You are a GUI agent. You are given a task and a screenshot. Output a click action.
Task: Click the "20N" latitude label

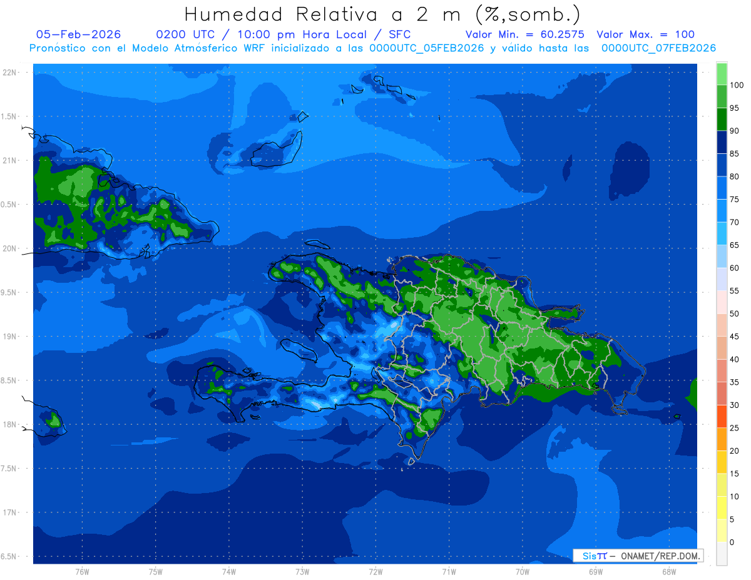coord(9,248)
